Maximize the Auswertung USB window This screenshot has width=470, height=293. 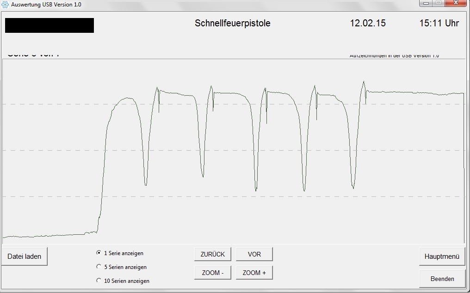[439, 3]
